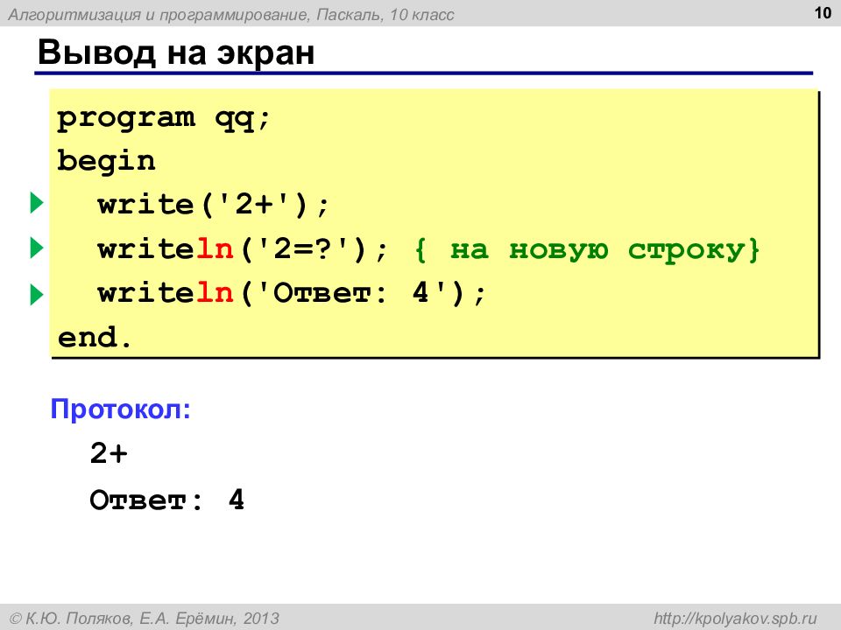Click the slide number 10

[823, 13]
